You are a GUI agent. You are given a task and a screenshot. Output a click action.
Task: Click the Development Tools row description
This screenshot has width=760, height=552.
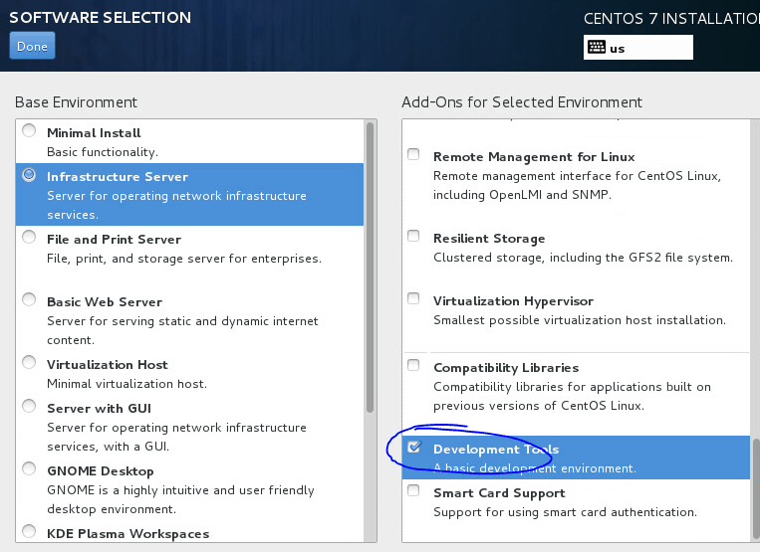pyautogui.click(x=534, y=468)
